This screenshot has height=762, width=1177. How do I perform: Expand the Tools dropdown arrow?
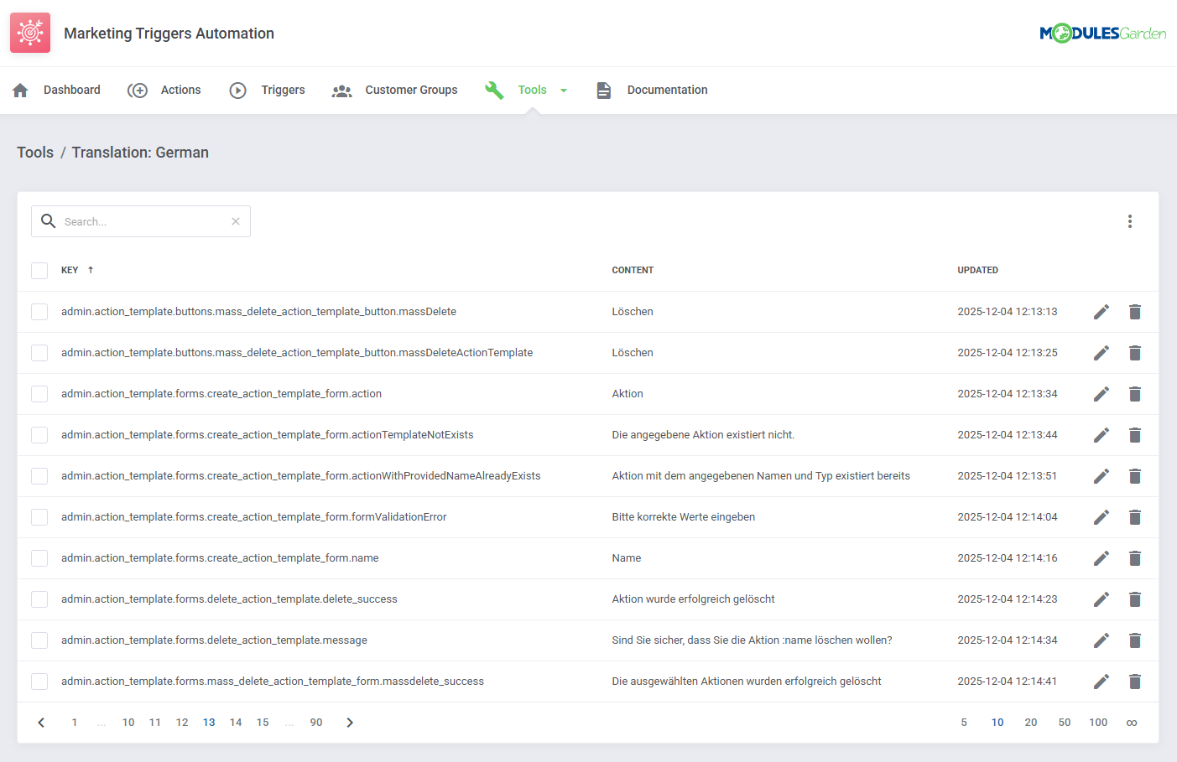pyautogui.click(x=563, y=90)
